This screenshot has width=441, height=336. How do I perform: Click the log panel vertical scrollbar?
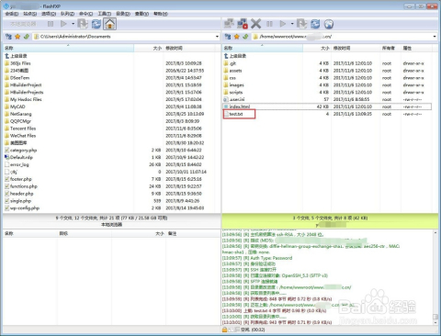click(435, 278)
